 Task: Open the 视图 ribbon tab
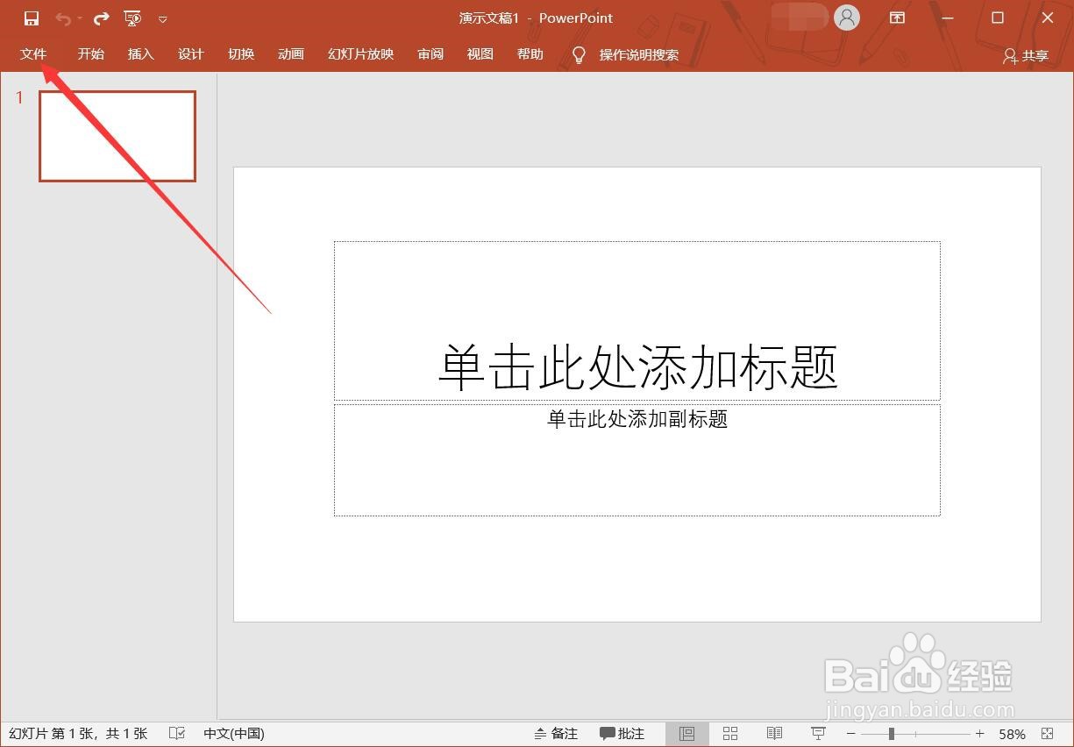point(480,54)
